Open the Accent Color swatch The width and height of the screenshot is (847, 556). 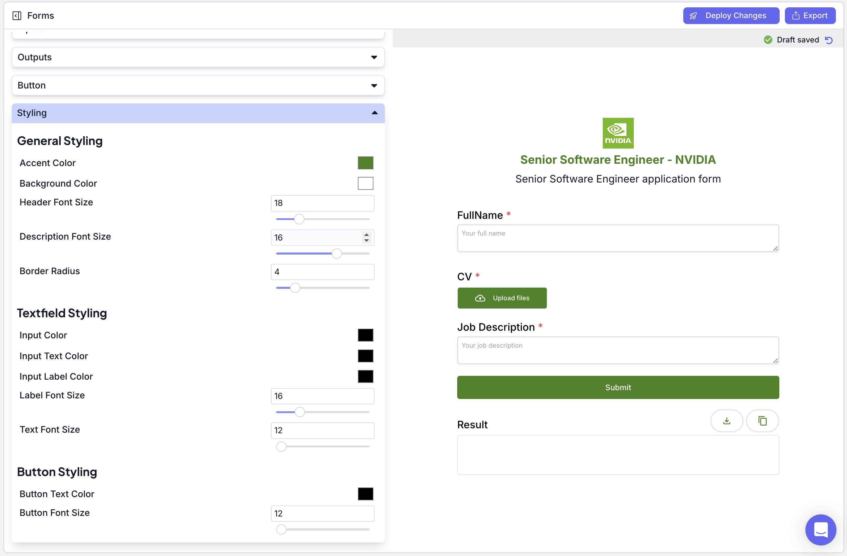366,163
